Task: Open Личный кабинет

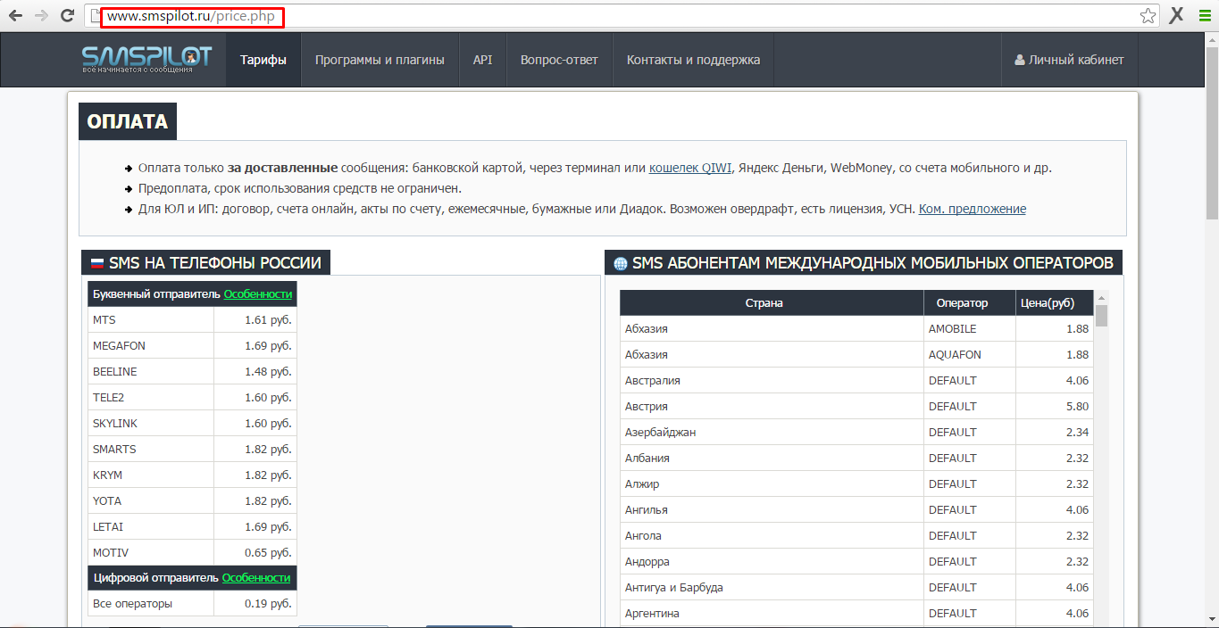Action: point(1069,60)
